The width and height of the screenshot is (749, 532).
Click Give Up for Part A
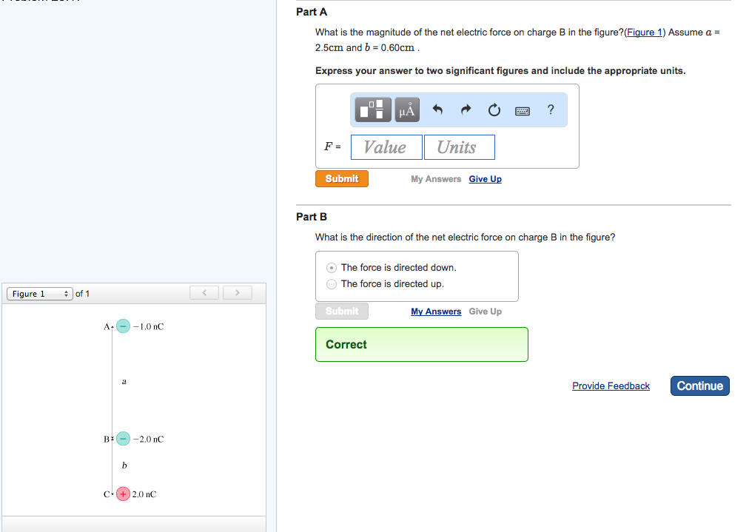(x=485, y=179)
